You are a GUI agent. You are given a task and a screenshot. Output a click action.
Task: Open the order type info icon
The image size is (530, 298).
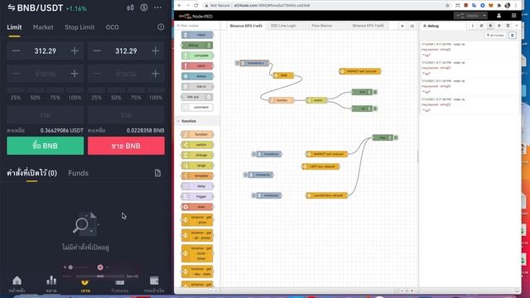click(161, 27)
